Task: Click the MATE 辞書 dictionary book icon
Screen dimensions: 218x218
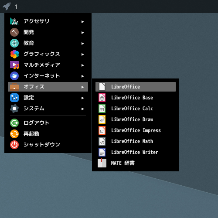Action: (x=102, y=163)
